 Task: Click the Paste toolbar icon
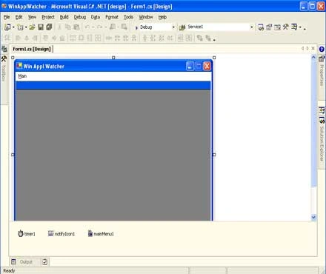(76, 27)
